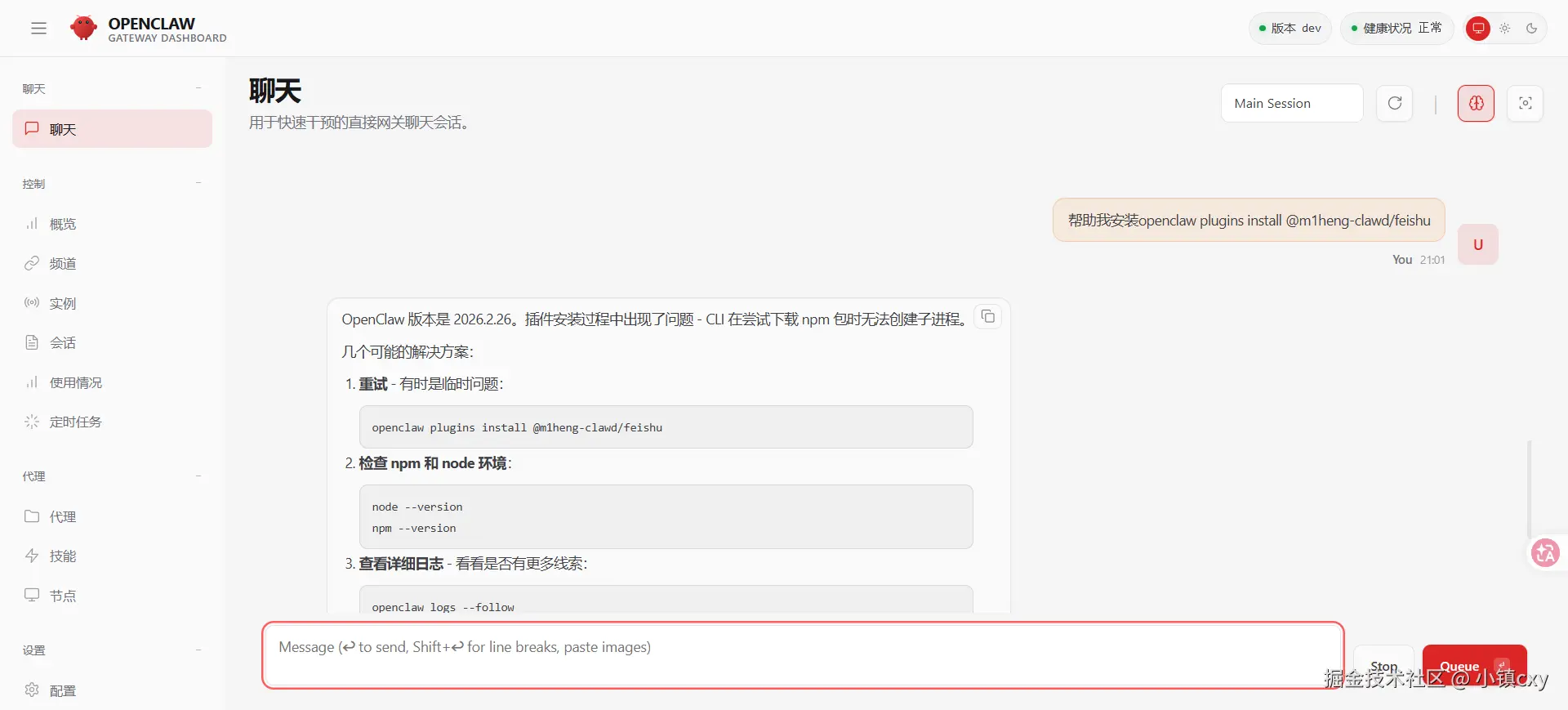Click the OpenClaw red mascot logo
This screenshot has width=1568, height=710.
83,28
